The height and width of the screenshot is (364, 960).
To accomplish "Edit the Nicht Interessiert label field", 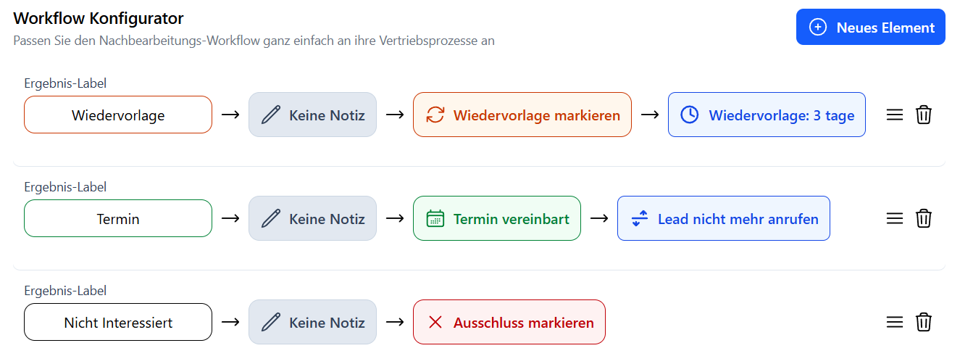I will [118, 322].
